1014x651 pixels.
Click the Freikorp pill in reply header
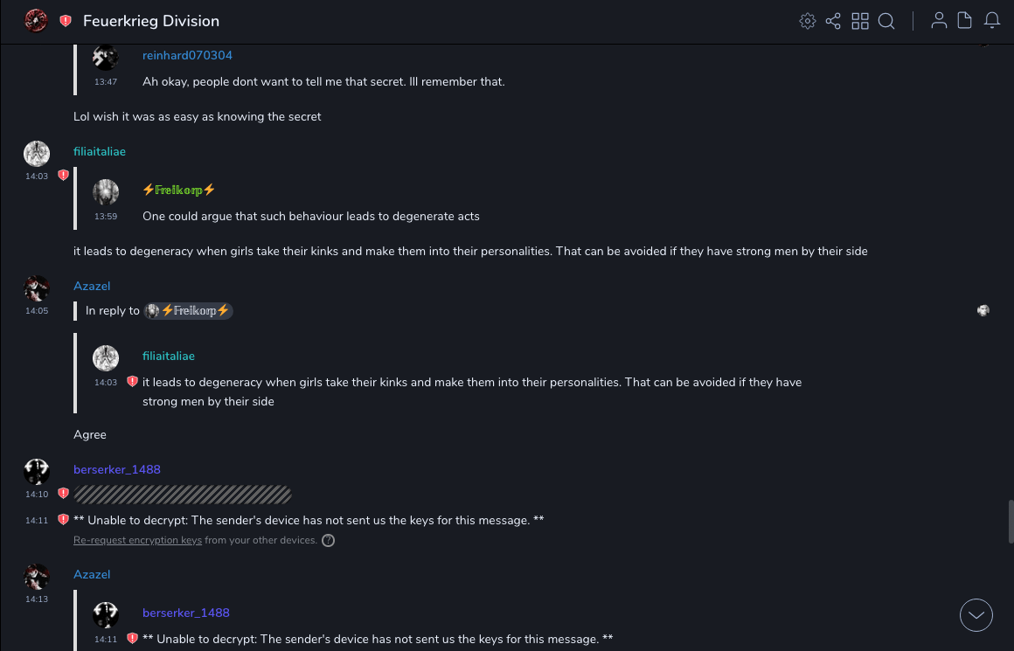(x=188, y=311)
